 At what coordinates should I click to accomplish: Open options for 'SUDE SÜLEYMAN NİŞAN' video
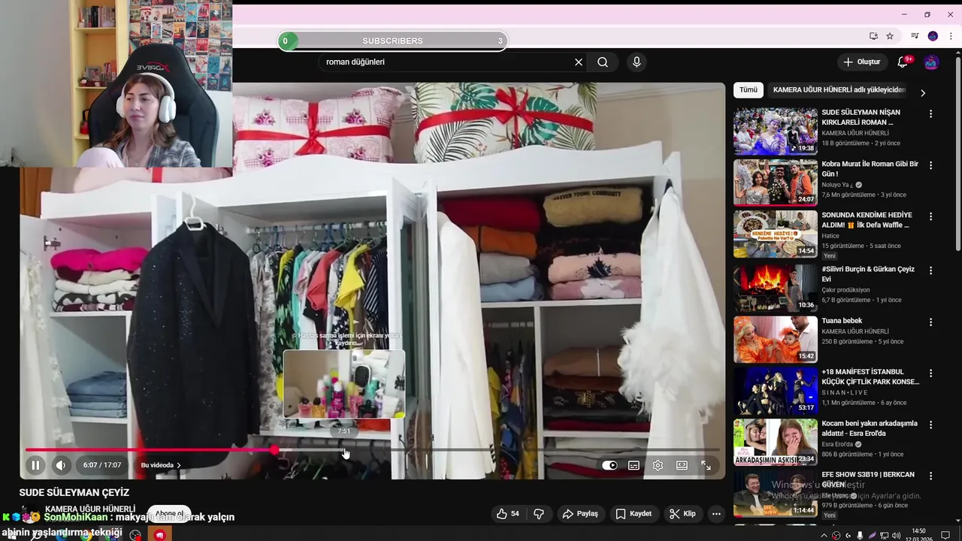pyautogui.click(x=930, y=113)
